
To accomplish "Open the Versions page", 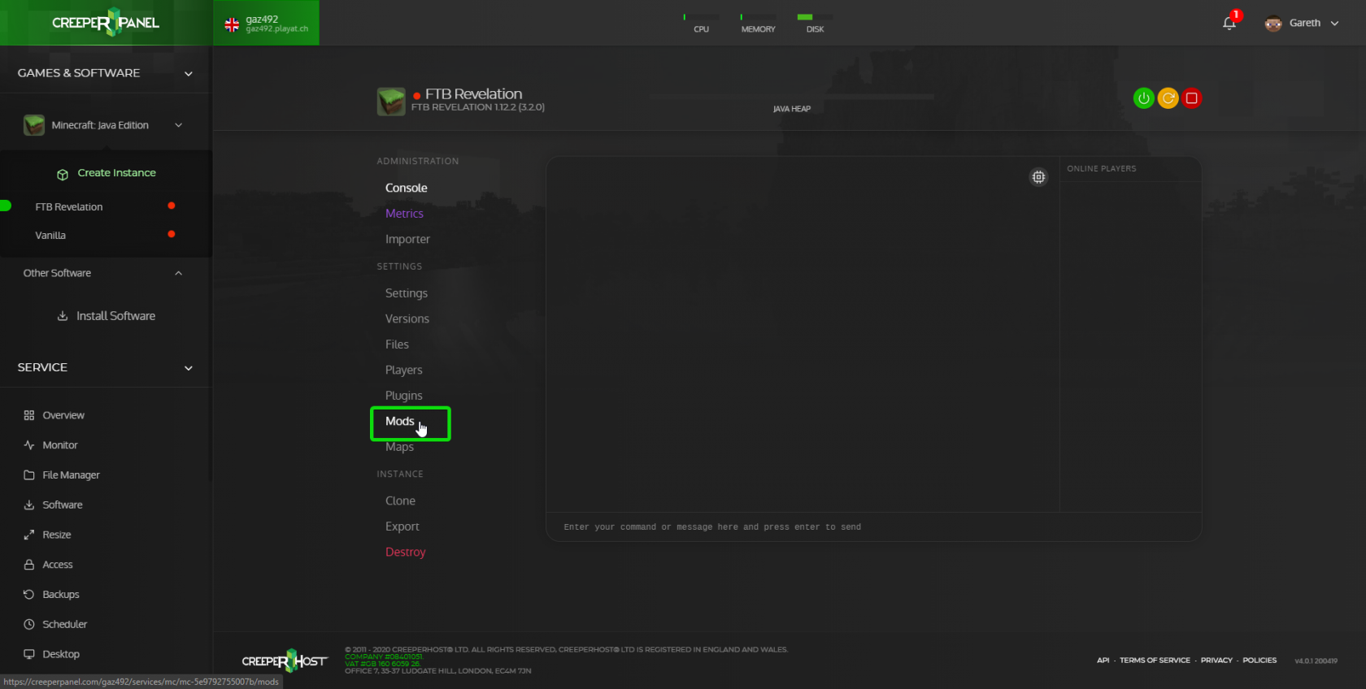I will (x=407, y=318).
